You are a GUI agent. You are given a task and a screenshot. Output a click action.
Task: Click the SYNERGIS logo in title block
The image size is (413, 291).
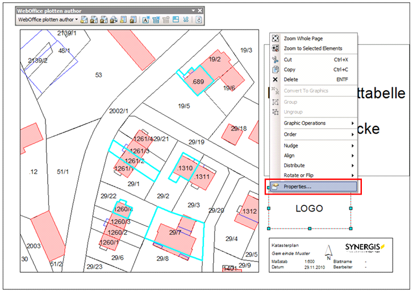click(x=365, y=247)
